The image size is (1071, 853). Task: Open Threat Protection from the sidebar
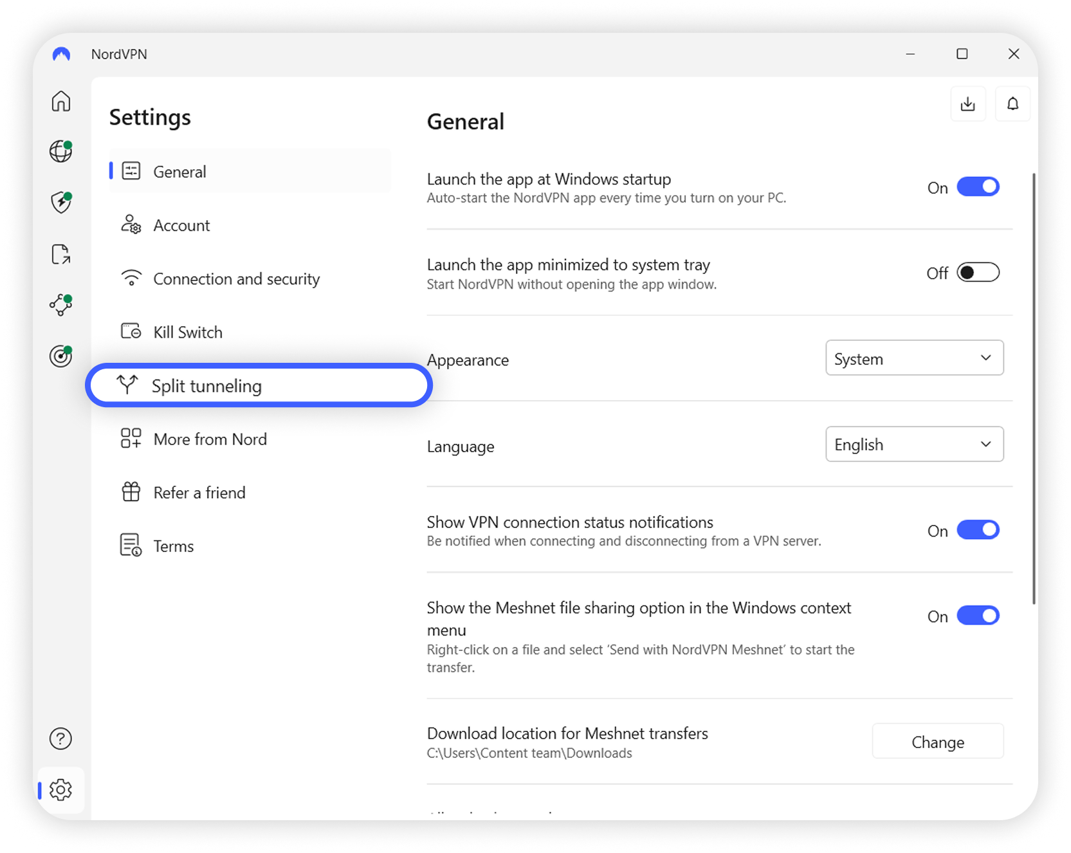[x=60, y=203]
